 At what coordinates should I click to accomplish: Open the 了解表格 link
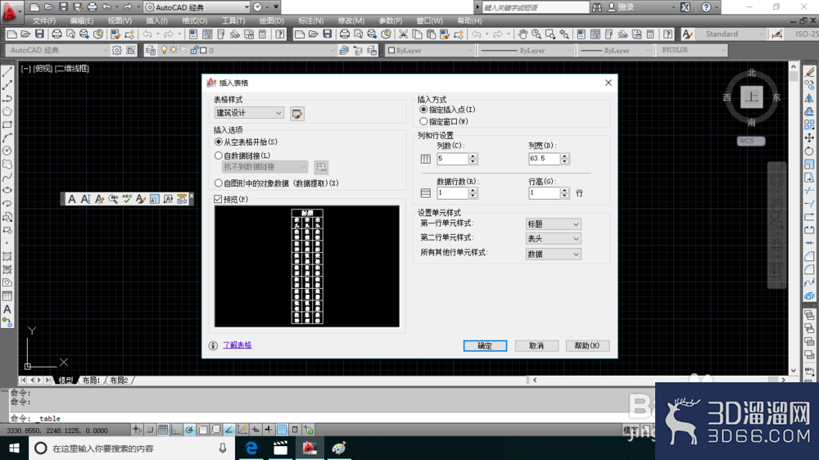pyautogui.click(x=238, y=345)
